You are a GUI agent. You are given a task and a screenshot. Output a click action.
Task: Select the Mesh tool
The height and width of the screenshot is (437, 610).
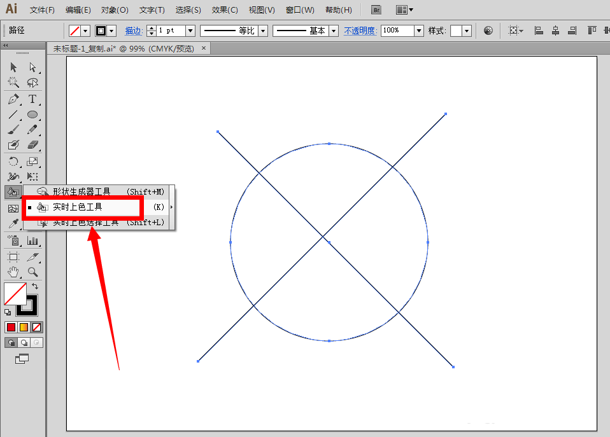pyautogui.click(x=13, y=209)
